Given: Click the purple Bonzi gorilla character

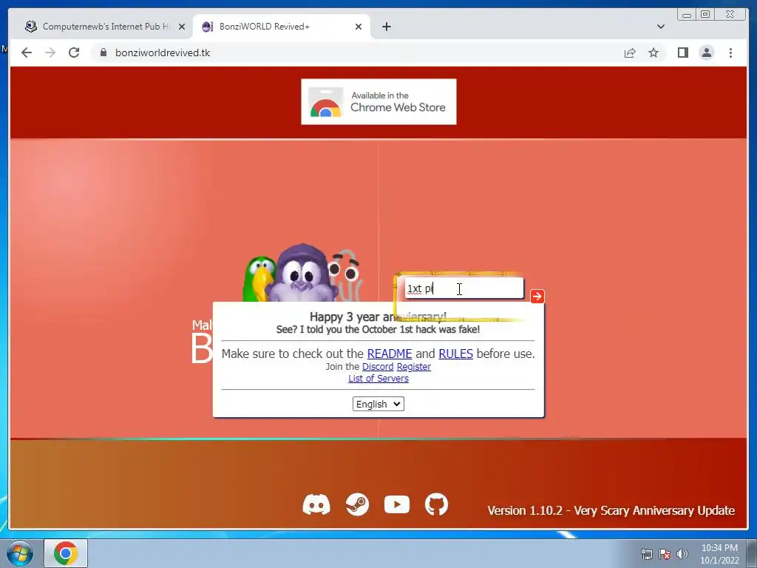Looking at the screenshot, I should [x=302, y=274].
